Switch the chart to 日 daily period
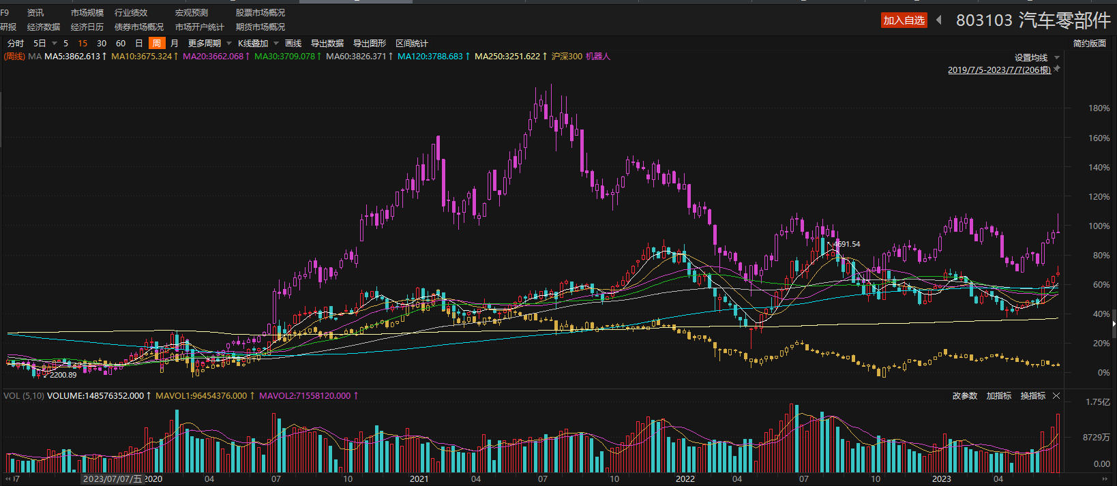 click(139, 44)
